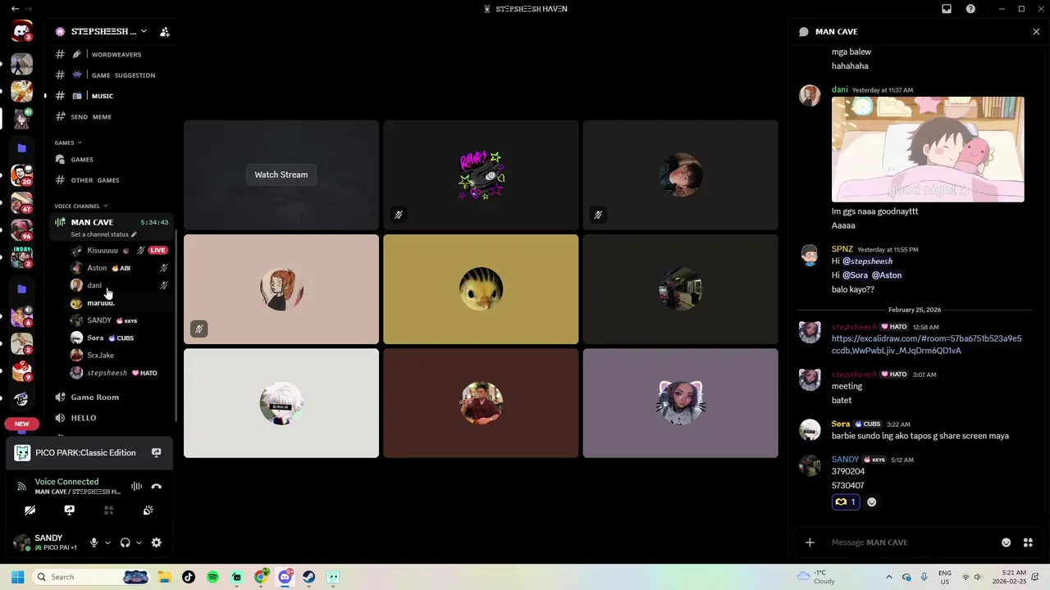Open input device options arrow beside microphone

(107, 542)
